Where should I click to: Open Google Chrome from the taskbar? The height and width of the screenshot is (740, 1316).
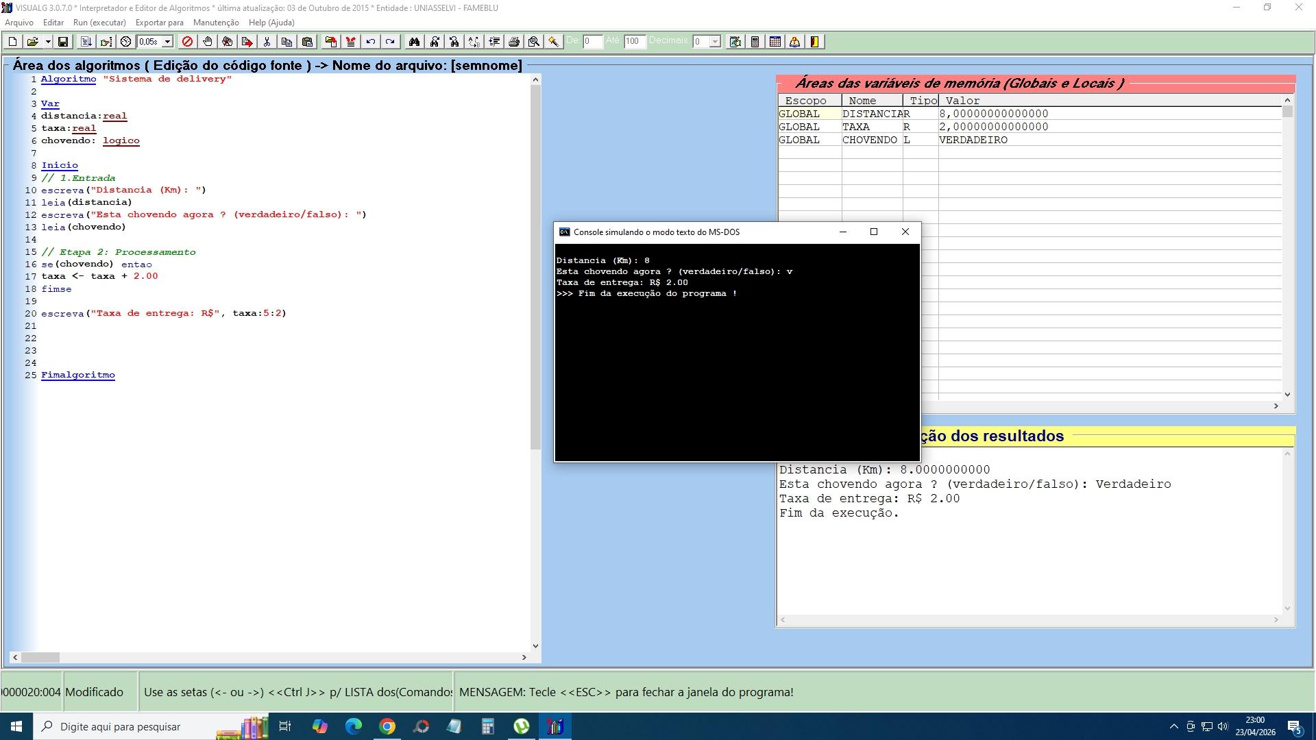(x=387, y=726)
